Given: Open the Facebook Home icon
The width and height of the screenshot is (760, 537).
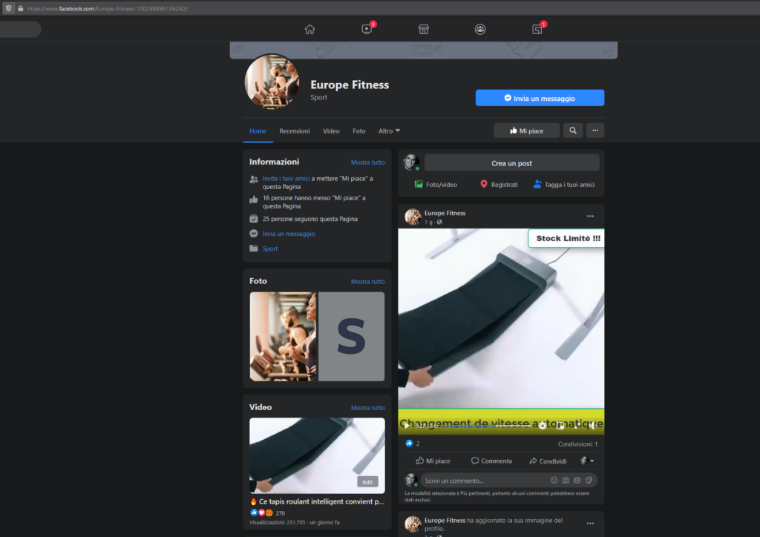Looking at the screenshot, I should pyautogui.click(x=309, y=30).
